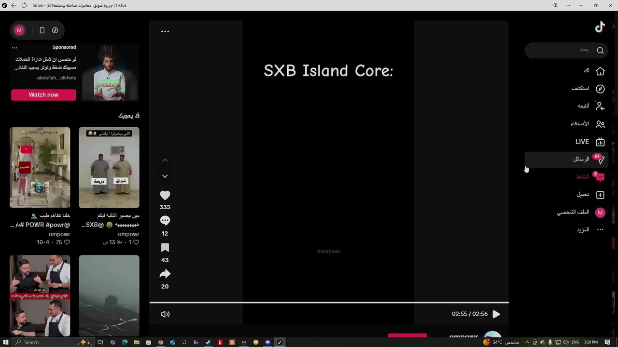Open recommended video with شونق and دريحة labels
The image size is (618, 347).
[109, 168]
